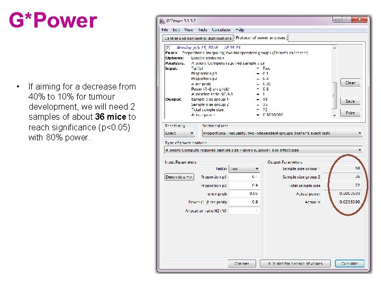Screen dimensions: 381x286
Task: Close the G*Power window
Action: (359, 20)
